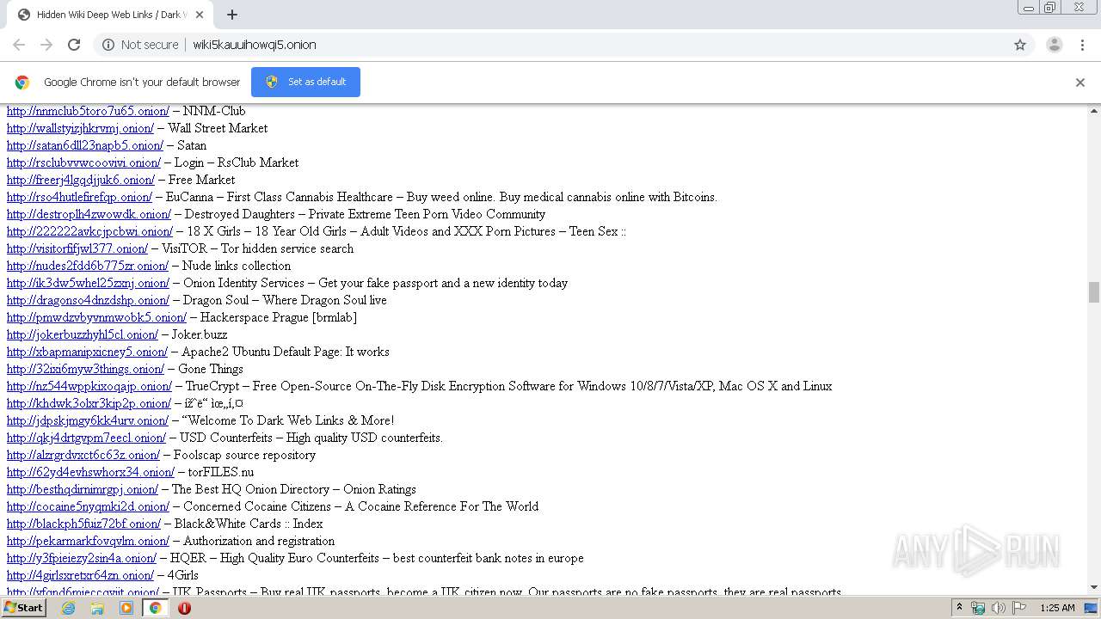Open the Chrome three-dot menu
Viewport: 1101px width, 619px height.
[x=1083, y=45]
